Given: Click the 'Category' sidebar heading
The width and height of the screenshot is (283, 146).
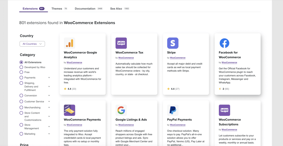Looking at the screenshot, I should tap(27, 55).
